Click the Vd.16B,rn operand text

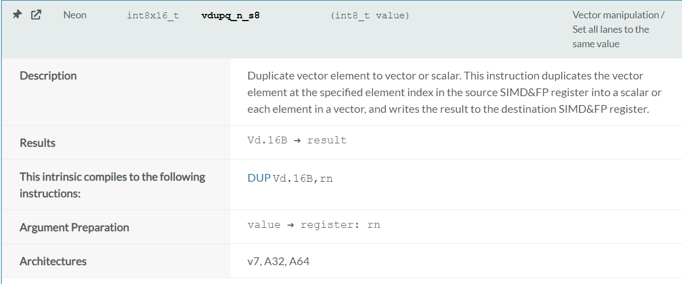(x=303, y=178)
